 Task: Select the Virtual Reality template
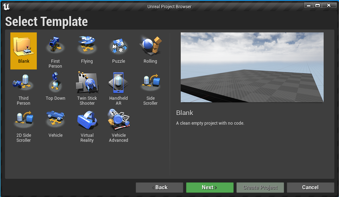pos(87,125)
